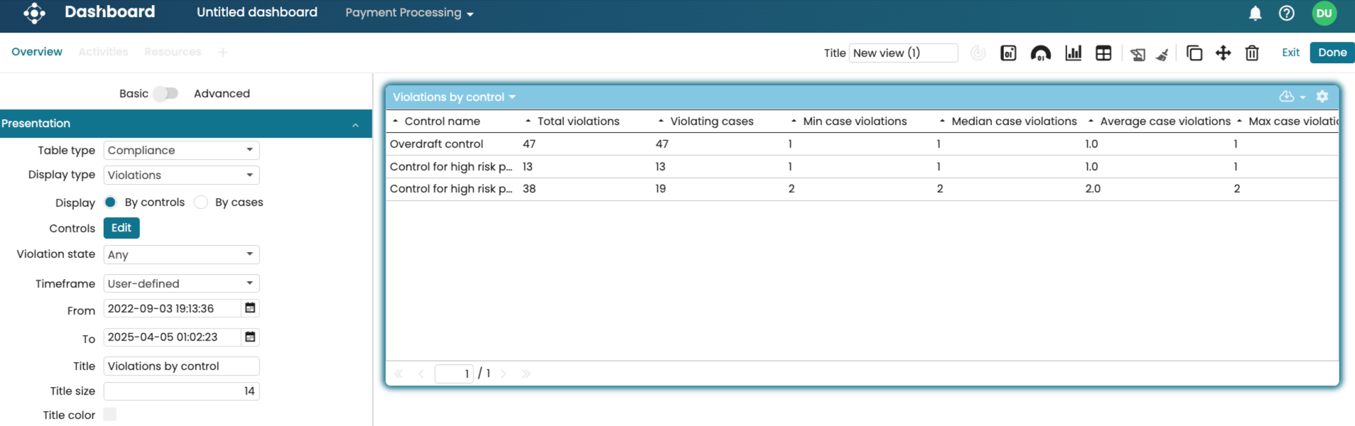The image size is (1355, 426).
Task: Switch to the Overview tab
Action: [37, 52]
